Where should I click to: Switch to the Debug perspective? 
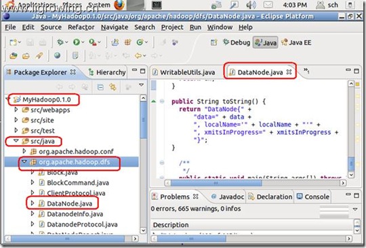coord(237,43)
